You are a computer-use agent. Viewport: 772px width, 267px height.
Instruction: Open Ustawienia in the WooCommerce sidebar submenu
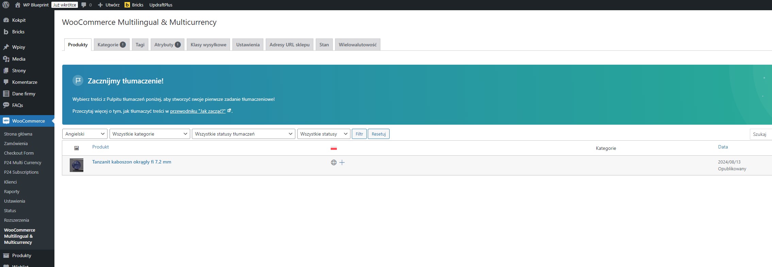(x=15, y=201)
